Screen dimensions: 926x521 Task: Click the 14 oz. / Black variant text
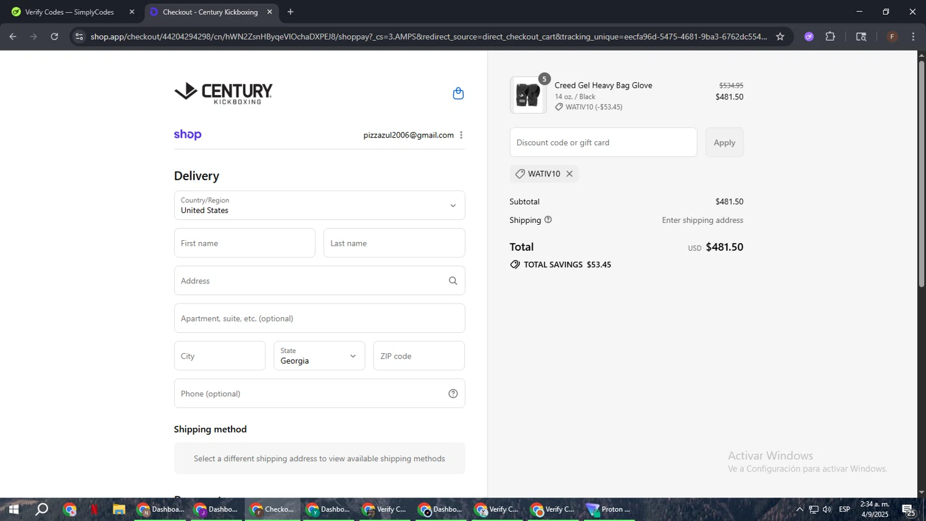point(575,97)
